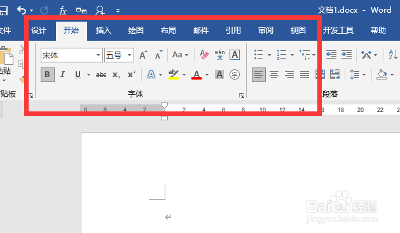This screenshot has width=400, height=233.
Task: Open the 布局 ribbon tab
Action: pyautogui.click(x=169, y=31)
